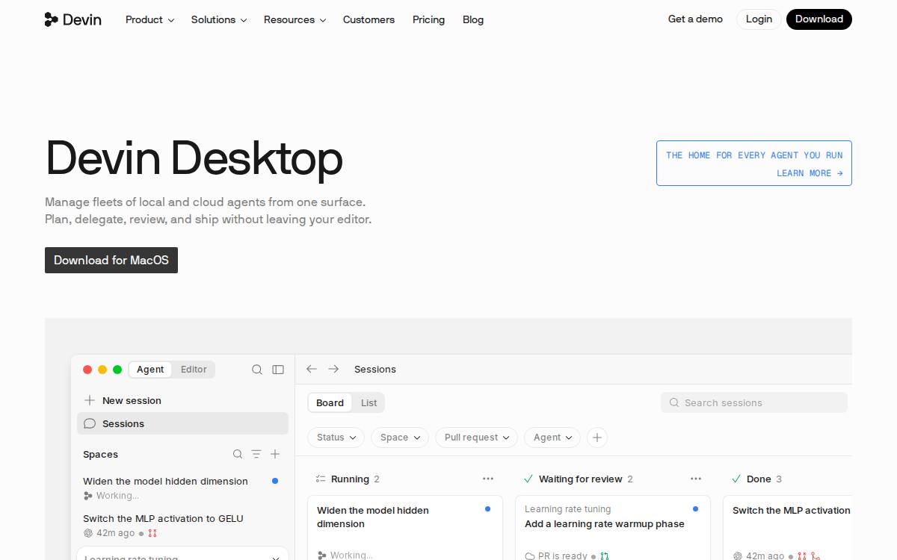The width and height of the screenshot is (897, 560).
Task: Open the filter icon in the Spaces header
Action: (x=256, y=454)
